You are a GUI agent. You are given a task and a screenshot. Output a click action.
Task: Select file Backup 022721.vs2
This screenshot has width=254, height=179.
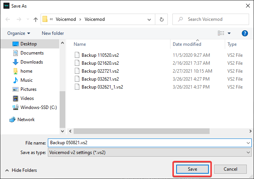click(x=100, y=71)
